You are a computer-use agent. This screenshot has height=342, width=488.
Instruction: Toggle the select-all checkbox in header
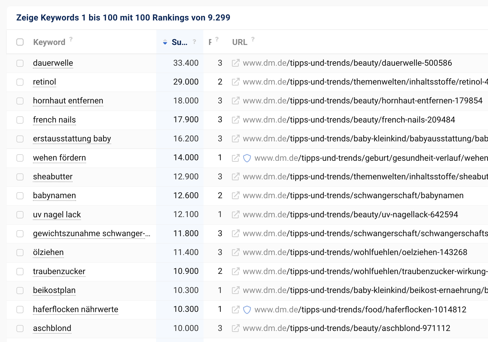[20, 42]
